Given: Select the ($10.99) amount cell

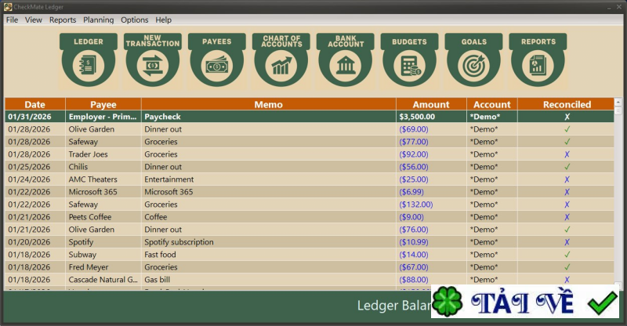Looking at the screenshot, I should click(431, 242).
